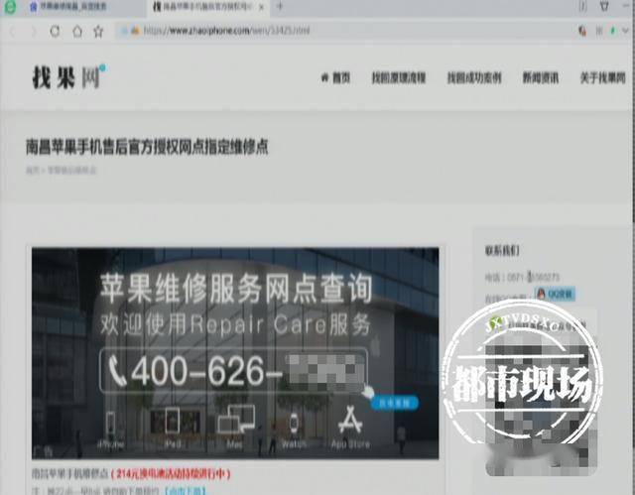This screenshot has width=635, height=495.
Task: Reload the page with the refresh icon
Action: click(56, 31)
